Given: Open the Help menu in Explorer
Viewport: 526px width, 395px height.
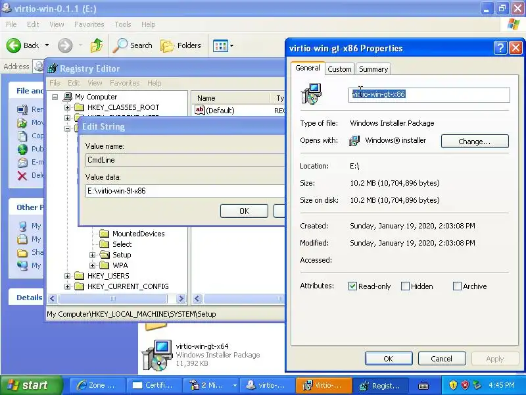Looking at the screenshot, I should click(x=149, y=24).
